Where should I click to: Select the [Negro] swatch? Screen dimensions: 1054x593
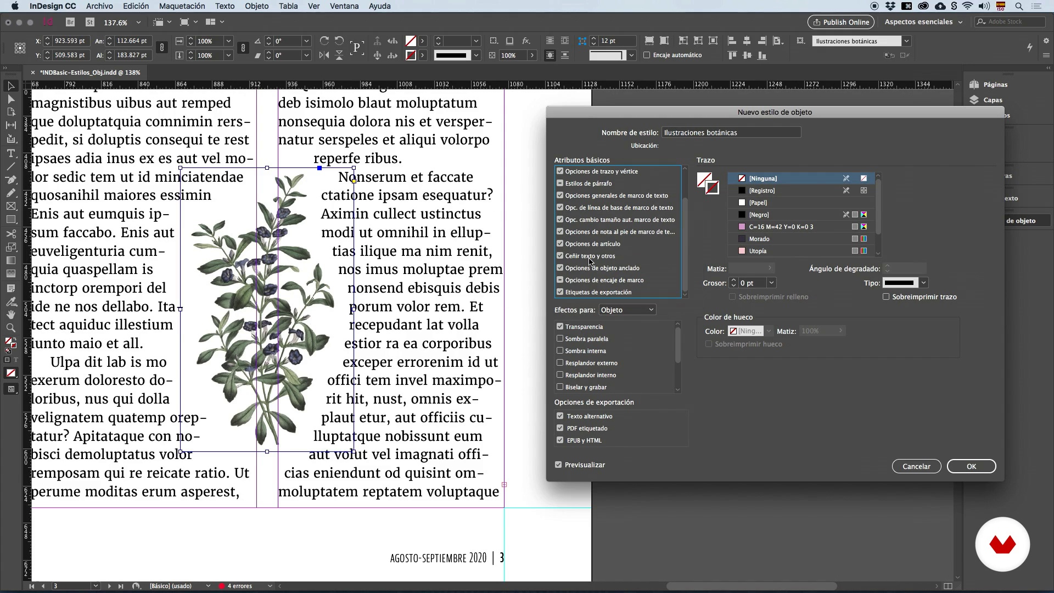[801, 215]
